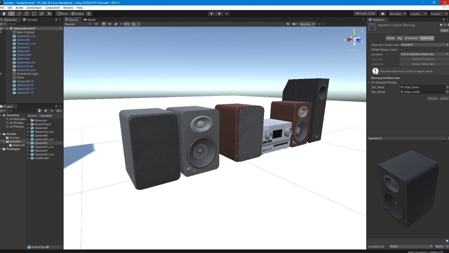This screenshot has height=253, width=449.
Task: Open the cloud services icon
Action: click(x=382, y=14)
